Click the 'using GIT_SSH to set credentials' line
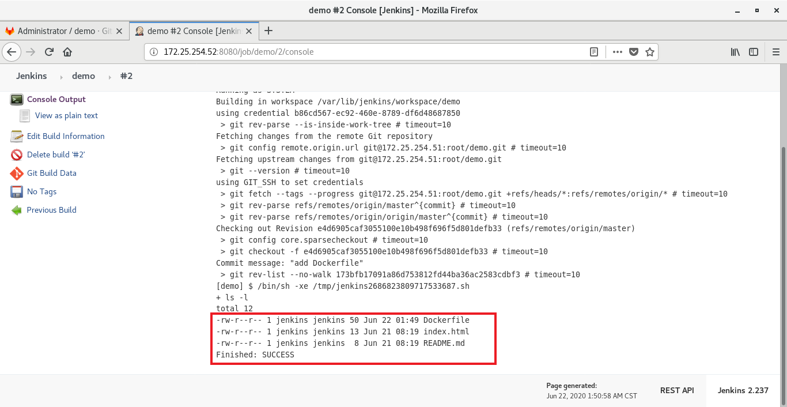Viewport: 787px width, 407px height. pyautogui.click(x=290, y=182)
